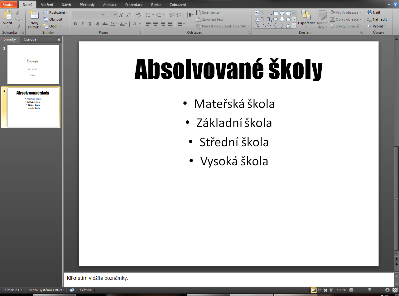Decrease list indent level

tap(172, 15)
